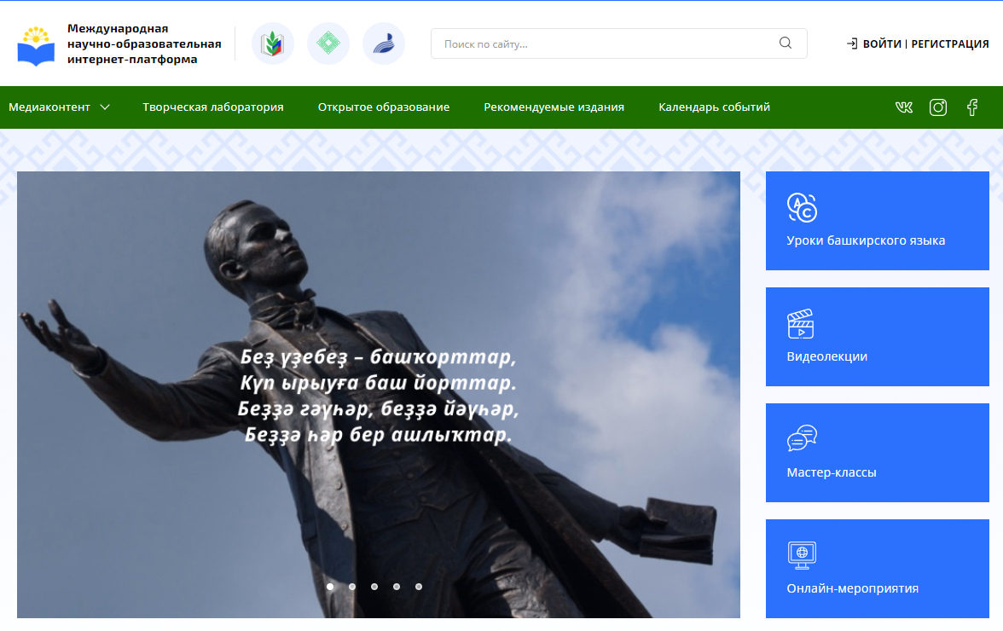Open Рекомендуемые издания menu item
Screen dimensions: 1003x631
click(x=554, y=107)
